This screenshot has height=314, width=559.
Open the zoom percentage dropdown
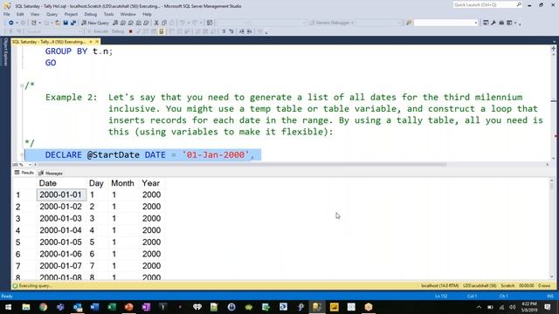(x=30, y=165)
